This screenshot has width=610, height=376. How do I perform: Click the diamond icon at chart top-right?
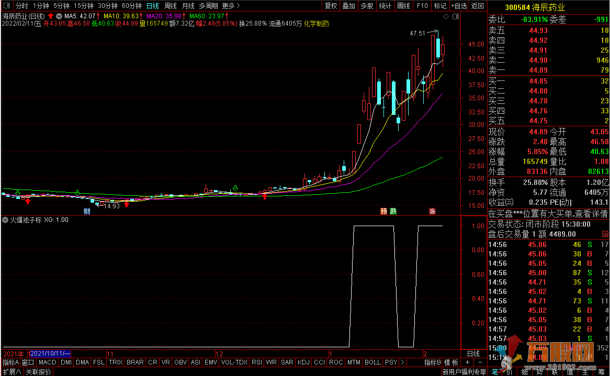coord(446,17)
